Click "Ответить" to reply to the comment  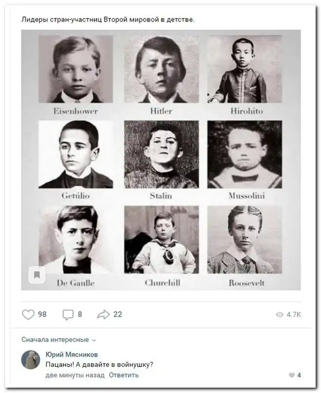click(124, 375)
